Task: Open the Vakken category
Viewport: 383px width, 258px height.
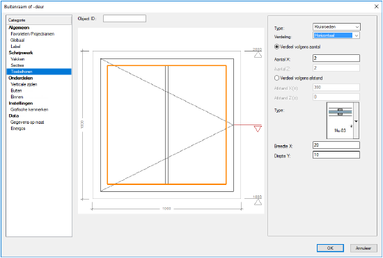Action: (x=17, y=59)
